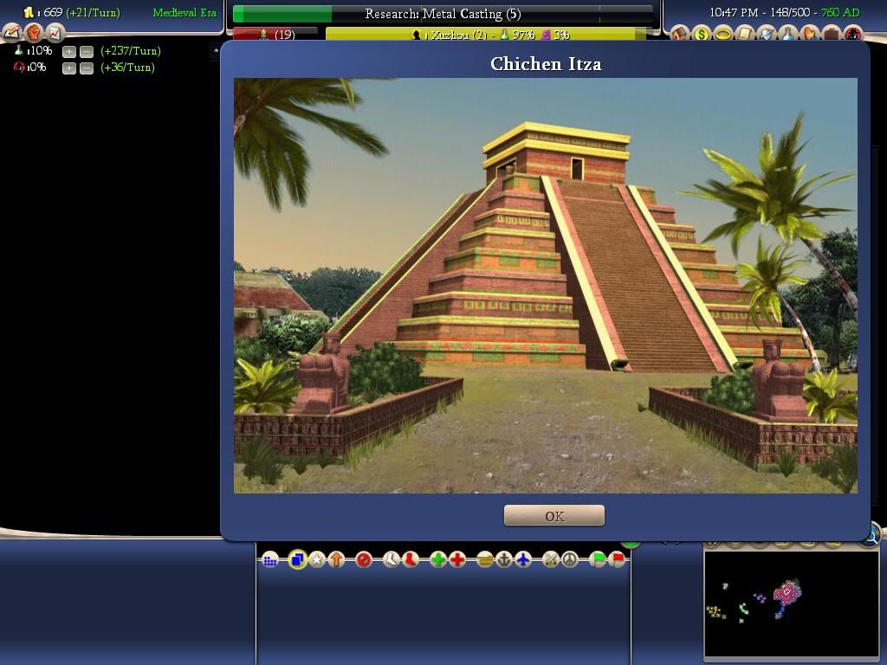
Task: Click the Chichen Itza wonder image
Action: (546, 286)
